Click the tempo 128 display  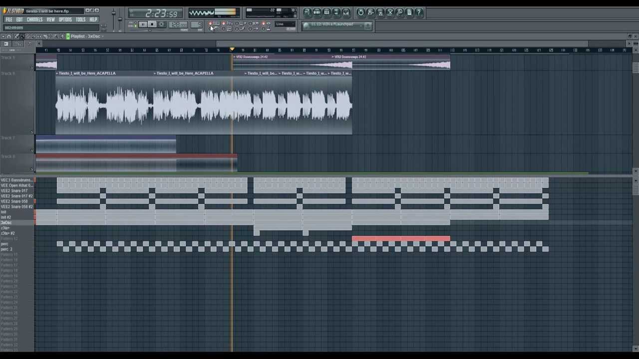[x=178, y=24]
